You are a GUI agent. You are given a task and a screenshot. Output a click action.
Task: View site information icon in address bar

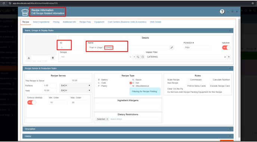(x=10, y=3)
